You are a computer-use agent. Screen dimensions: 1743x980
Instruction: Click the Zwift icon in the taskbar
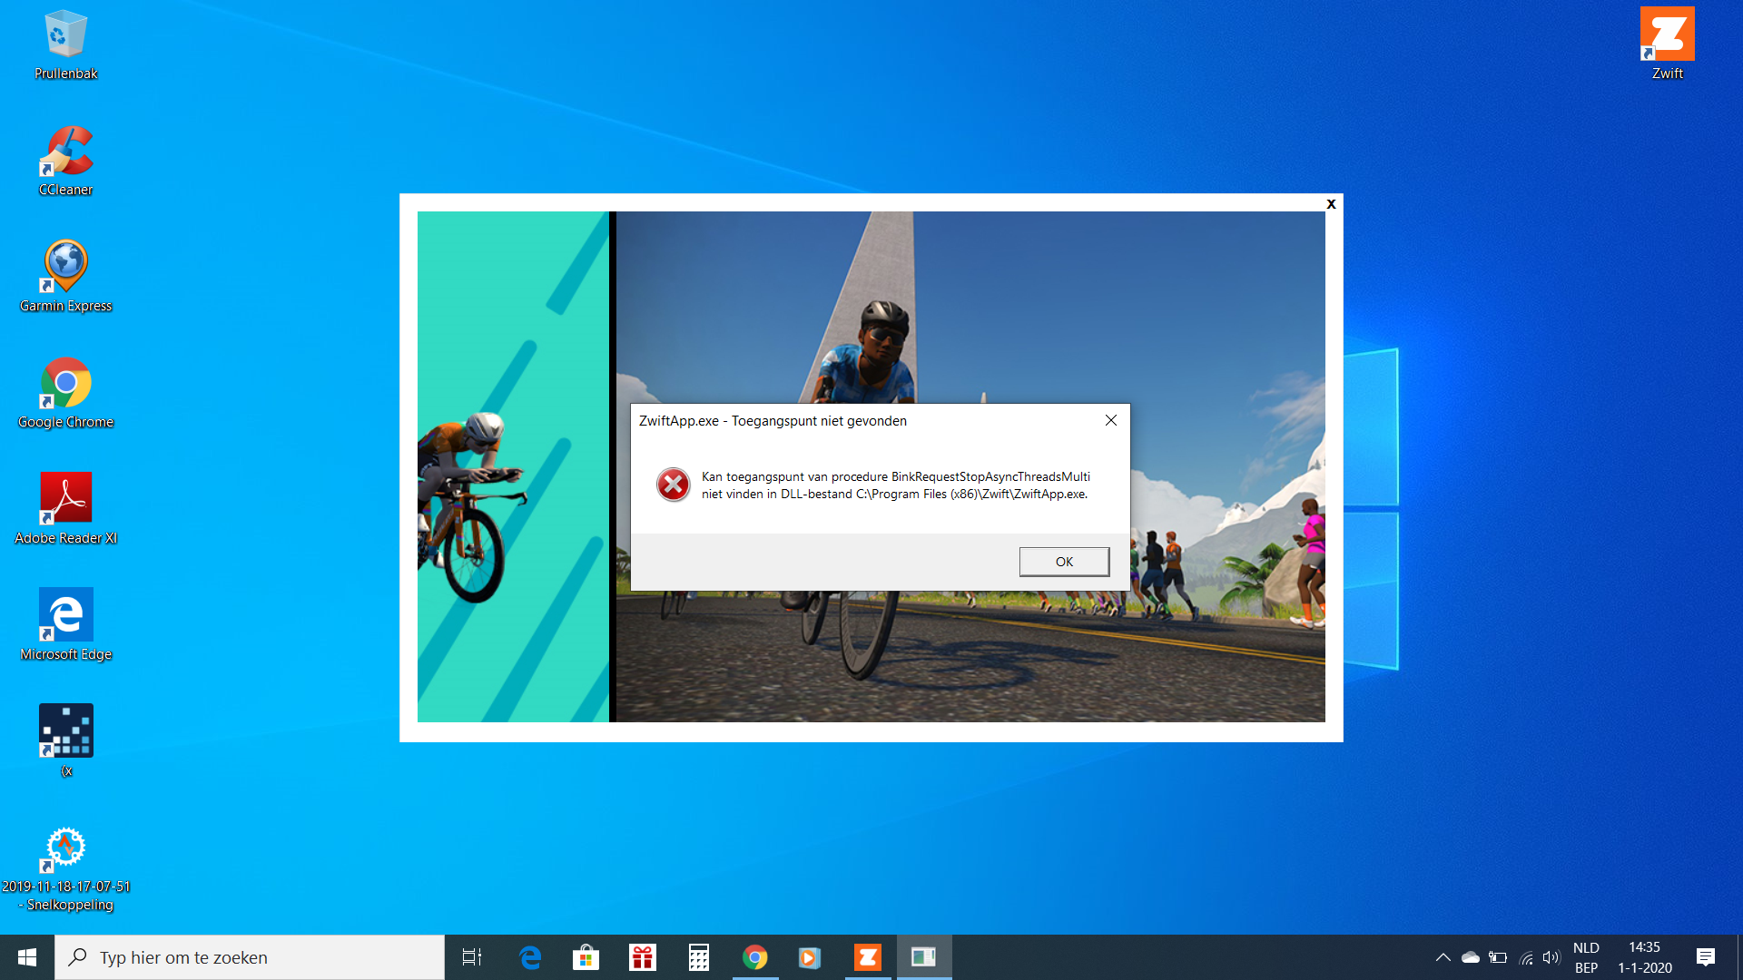[868, 957]
